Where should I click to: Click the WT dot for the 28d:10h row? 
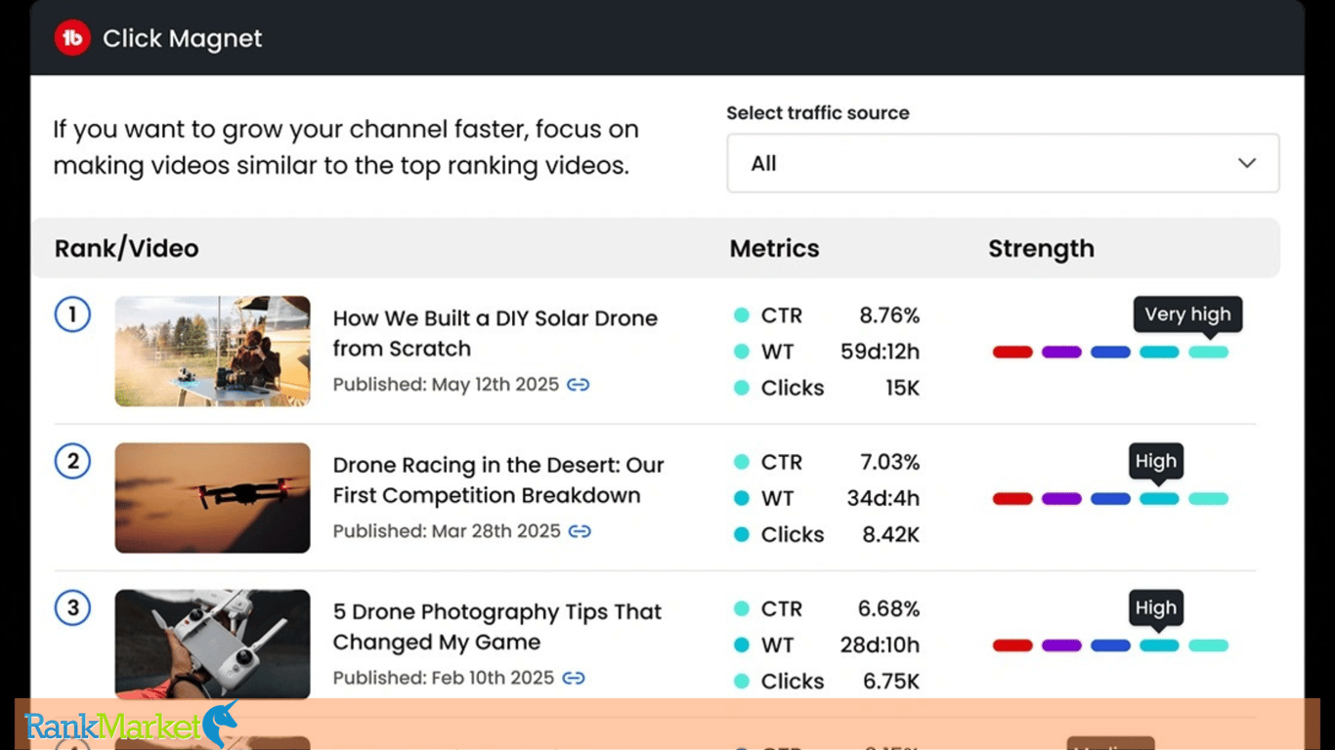[742, 645]
